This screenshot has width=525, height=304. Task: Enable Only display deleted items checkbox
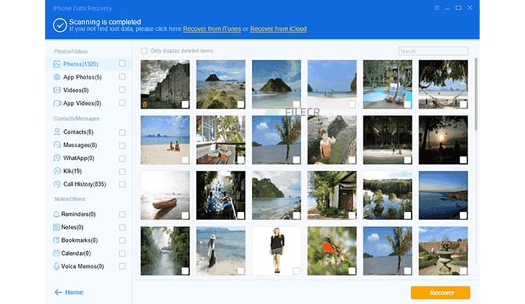pos(144,51)
